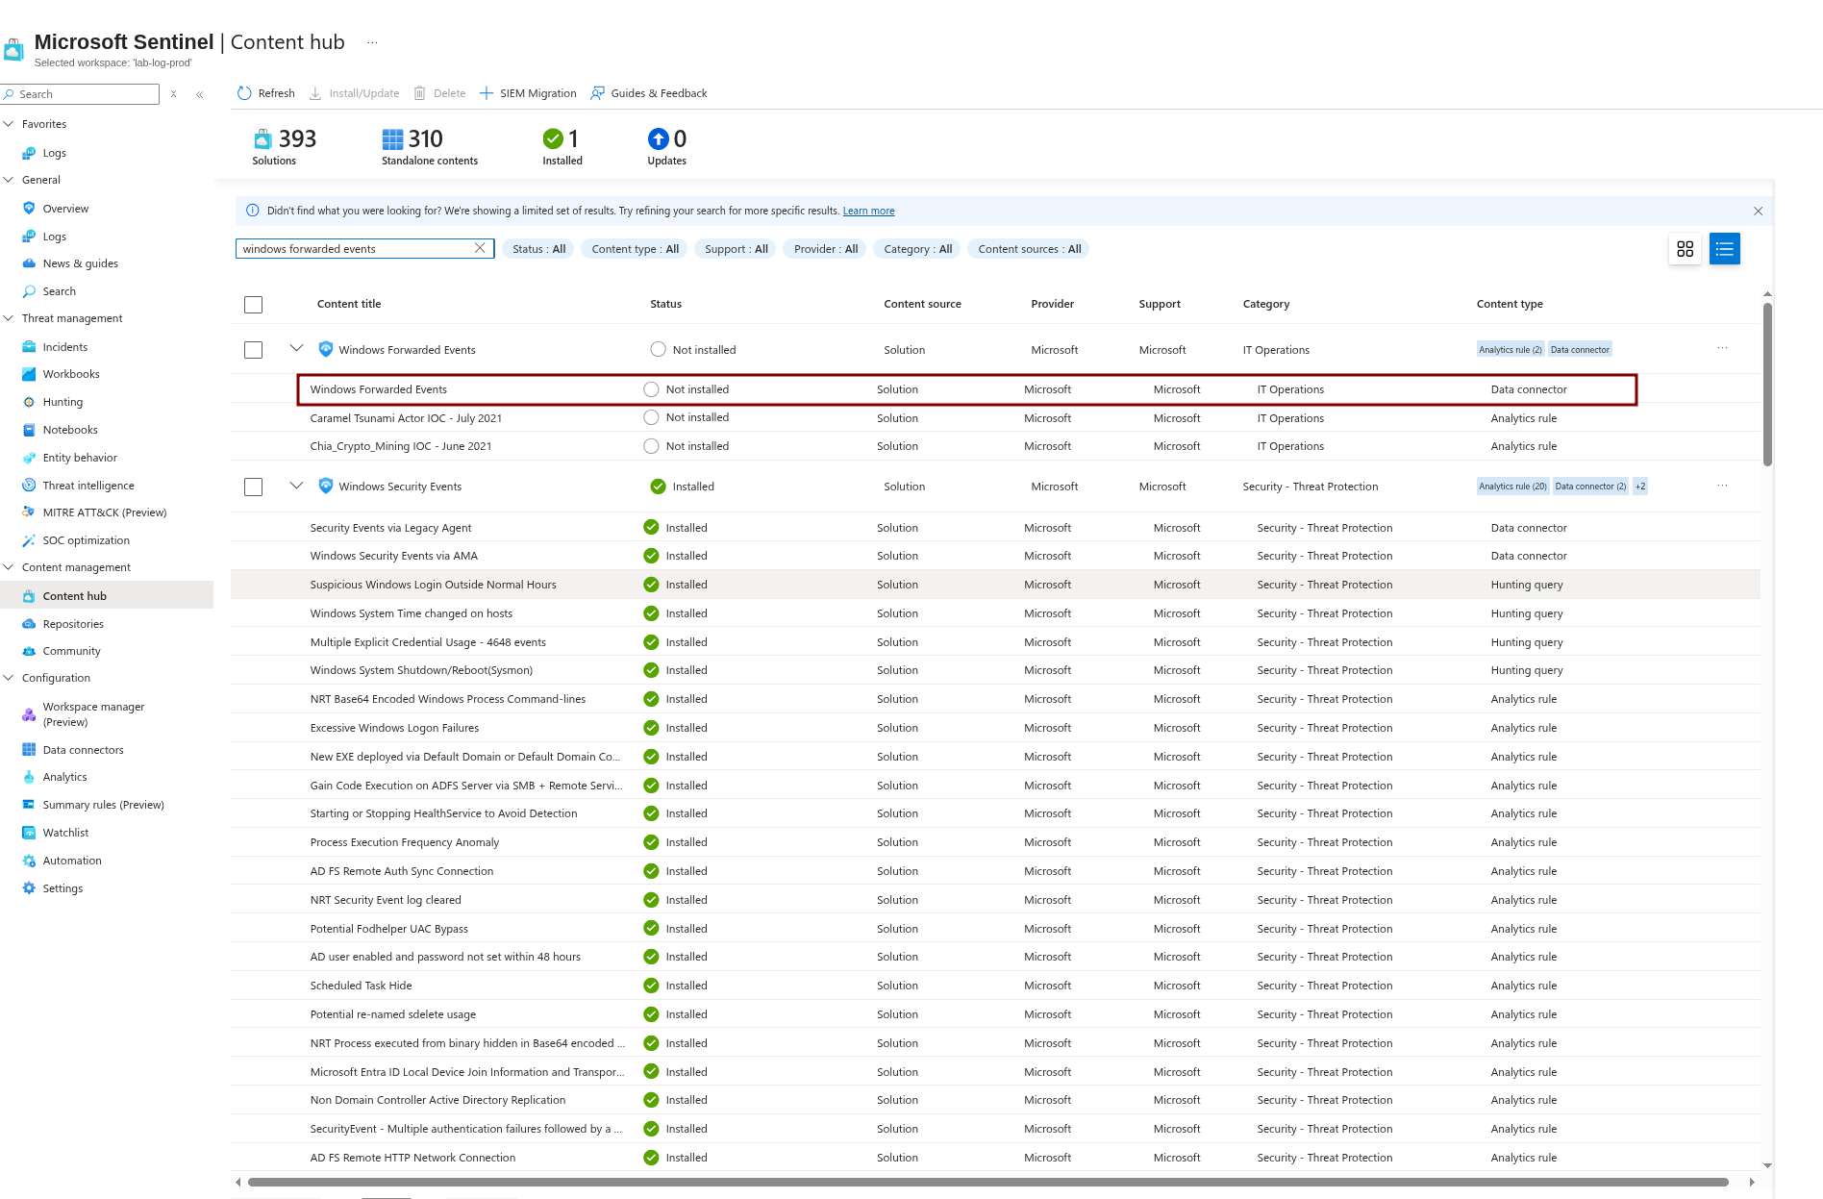Open MITRE ATT&CK (Preview) icon
Viewport: 1823px width, 1199px height.
coord(29,512)
